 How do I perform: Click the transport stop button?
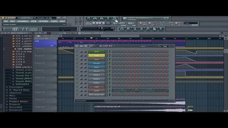tap(102, 23)
